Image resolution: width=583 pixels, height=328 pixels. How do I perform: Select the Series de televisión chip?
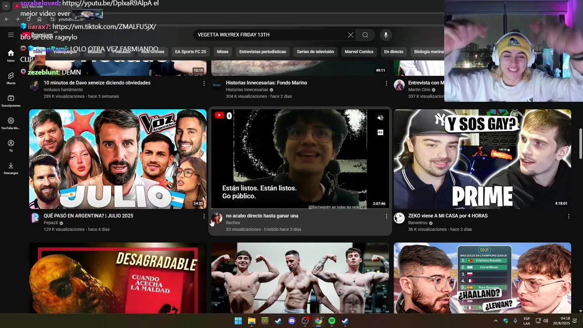tap(315, 52)
